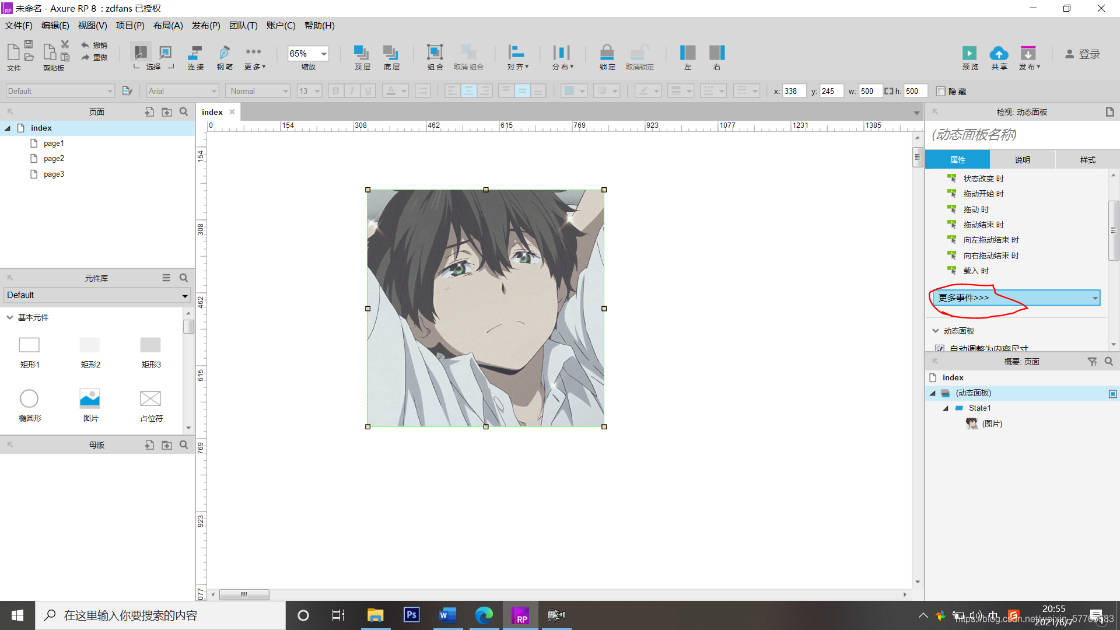This screenshot has width=1120, height=630.
Task: Click the new file icon in toolbar
Action: pos(13,52)
